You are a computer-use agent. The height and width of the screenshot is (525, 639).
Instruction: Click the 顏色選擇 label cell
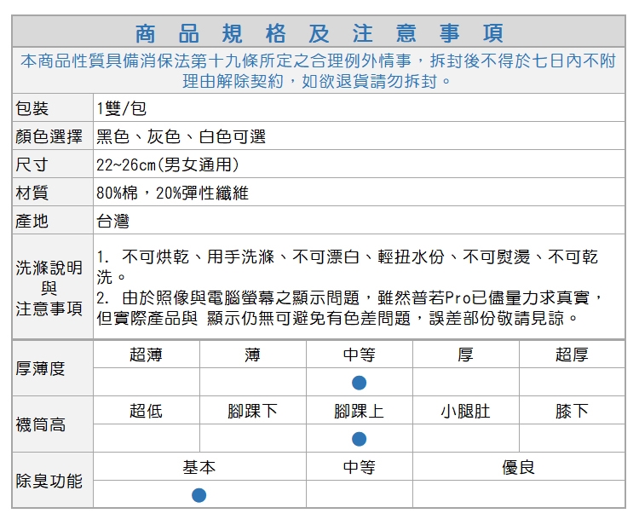tap(49, 136)
